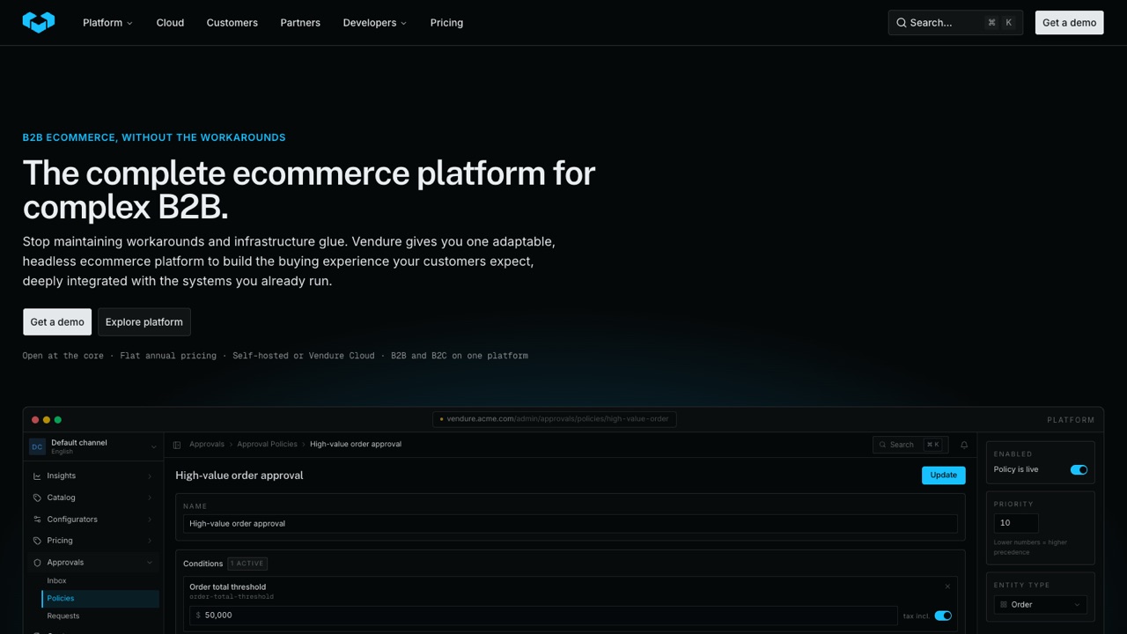
Task: Click the blue Update button
Action: 944,475
